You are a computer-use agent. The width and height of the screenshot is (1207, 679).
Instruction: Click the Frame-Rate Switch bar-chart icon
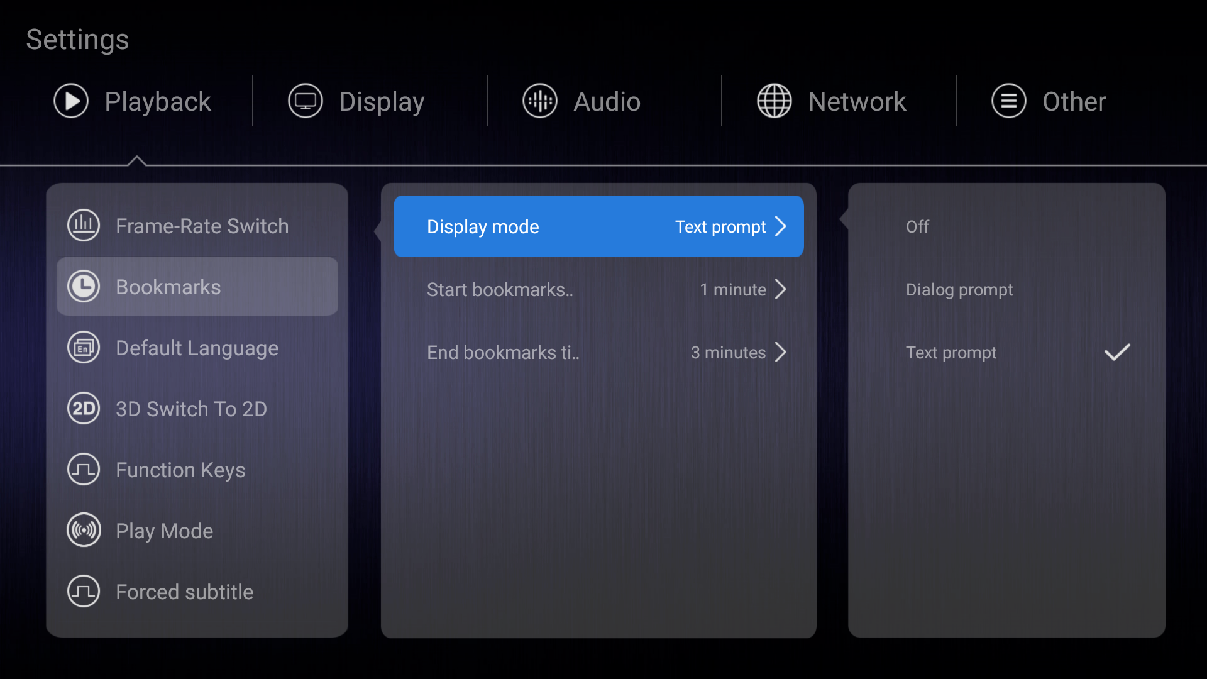click(x=84, y=225)
